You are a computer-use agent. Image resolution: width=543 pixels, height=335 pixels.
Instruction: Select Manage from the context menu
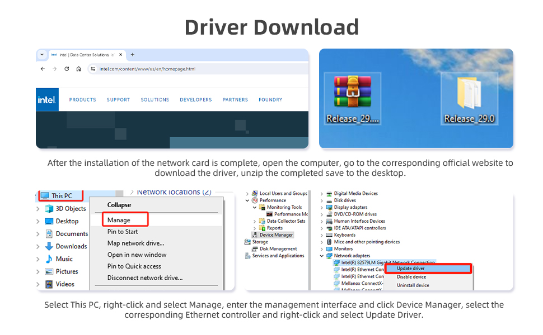[x=119, y=220]
